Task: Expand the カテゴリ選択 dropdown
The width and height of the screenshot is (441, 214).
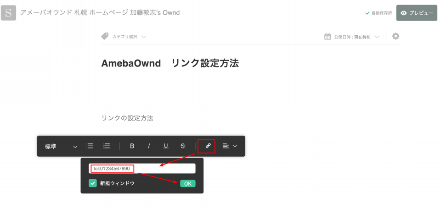Action: pyautogui.click(x=129, y=37)
